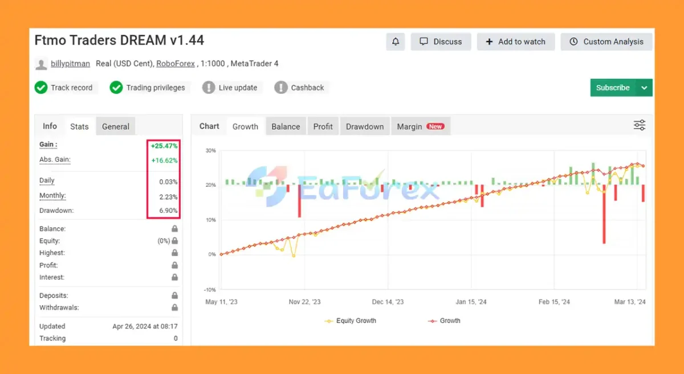Click the notification bell icon
The height and width of the screenshot is (374, 684).
396,42
